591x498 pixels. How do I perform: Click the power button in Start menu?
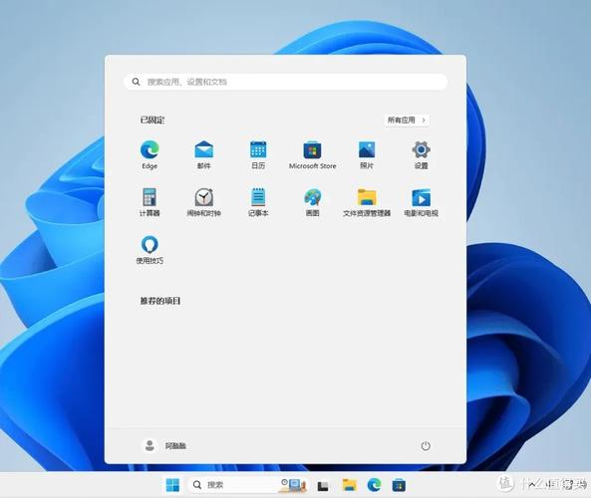[x=426, y=445]
